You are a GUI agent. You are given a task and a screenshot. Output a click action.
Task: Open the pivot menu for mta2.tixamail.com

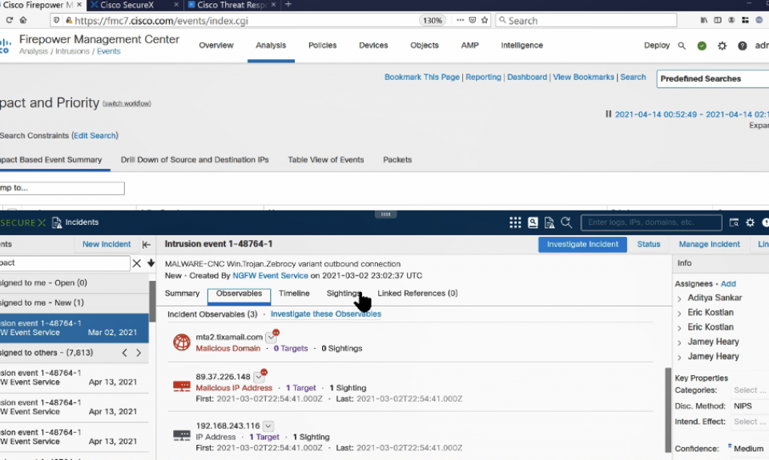[x=271, y=337]
